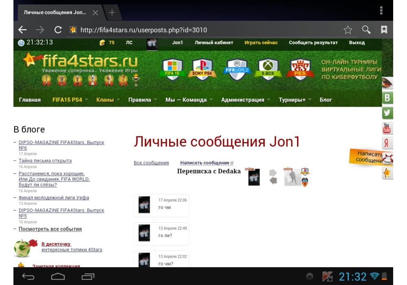Tap the VK social icon
The width and height of the screenshot is (407, 285).
pos(387,98)
